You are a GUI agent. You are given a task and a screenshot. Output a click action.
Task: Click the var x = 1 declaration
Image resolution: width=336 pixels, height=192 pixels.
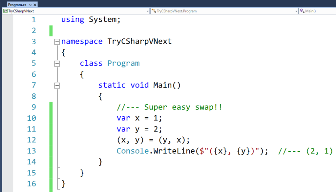[x=139, y=118]
